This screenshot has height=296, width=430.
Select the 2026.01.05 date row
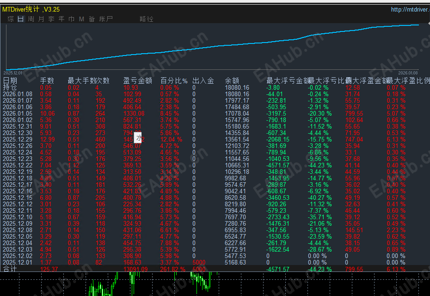coord(18,113)
